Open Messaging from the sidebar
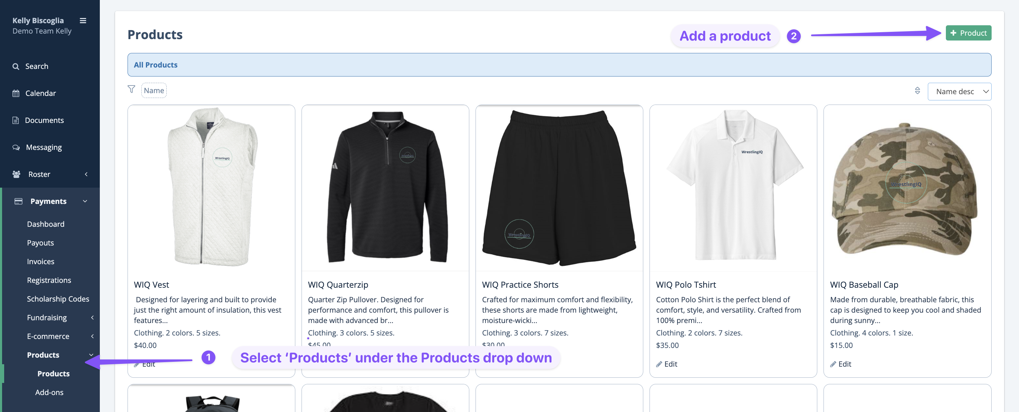 (x=44, y=147)
